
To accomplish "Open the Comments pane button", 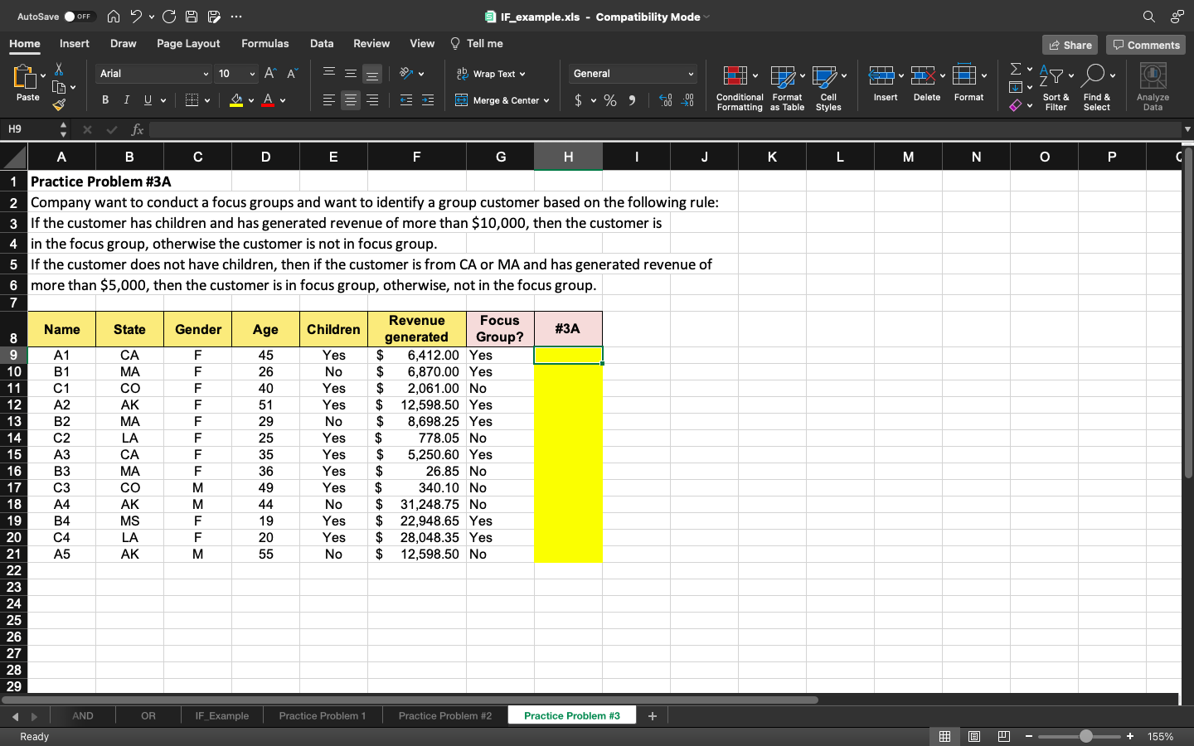I will [1146, 45].
